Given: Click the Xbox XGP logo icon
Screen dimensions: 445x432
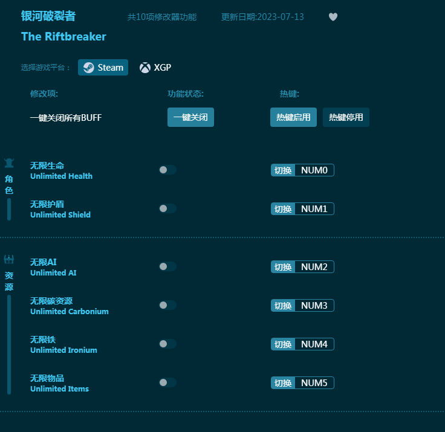Looking at the screenshot, I should [145, 68].
